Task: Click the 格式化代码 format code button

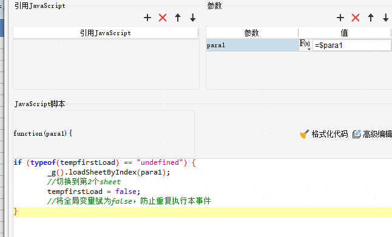Action: click(x=324, y=134)
